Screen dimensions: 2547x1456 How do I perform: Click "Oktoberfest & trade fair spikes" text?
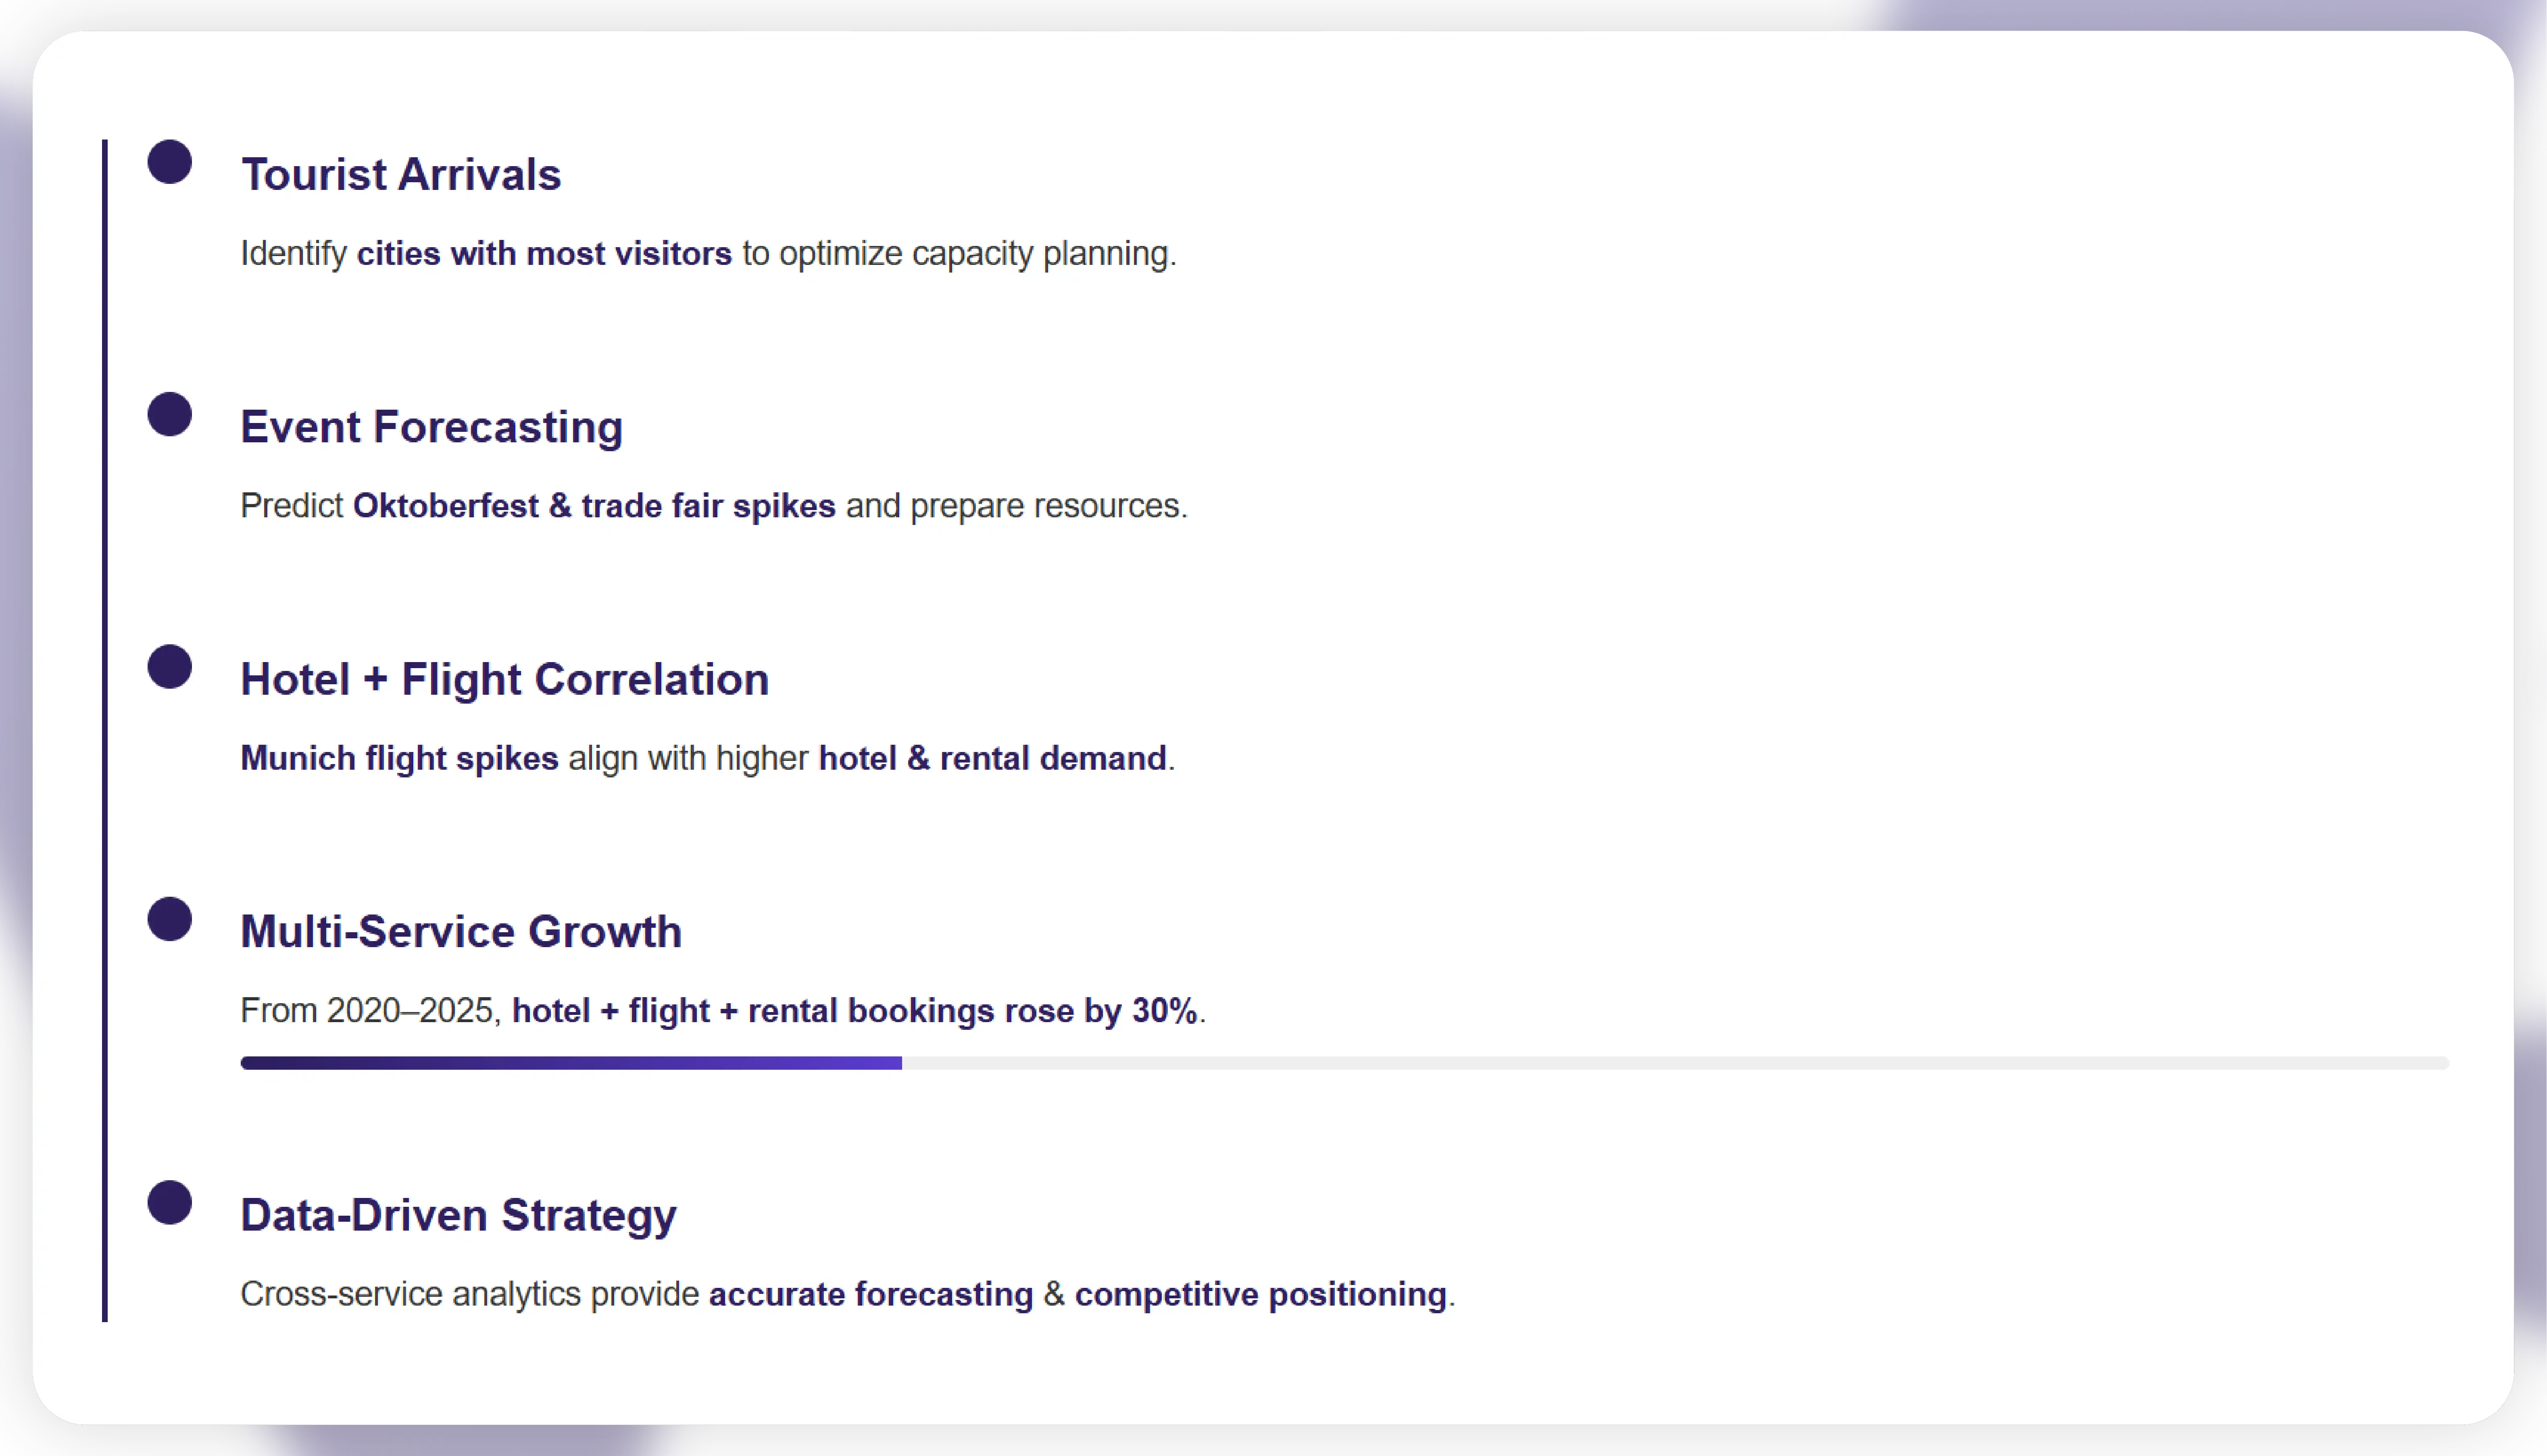pyautogui.click(x=594, y=506)
